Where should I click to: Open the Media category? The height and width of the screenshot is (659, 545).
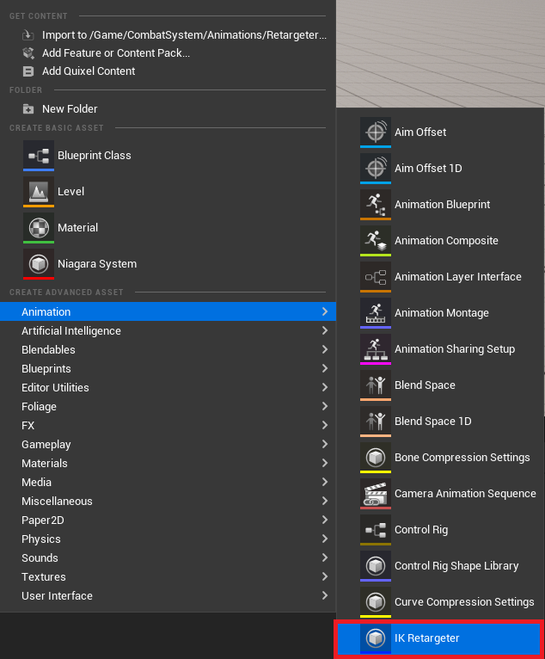point(168,482)
